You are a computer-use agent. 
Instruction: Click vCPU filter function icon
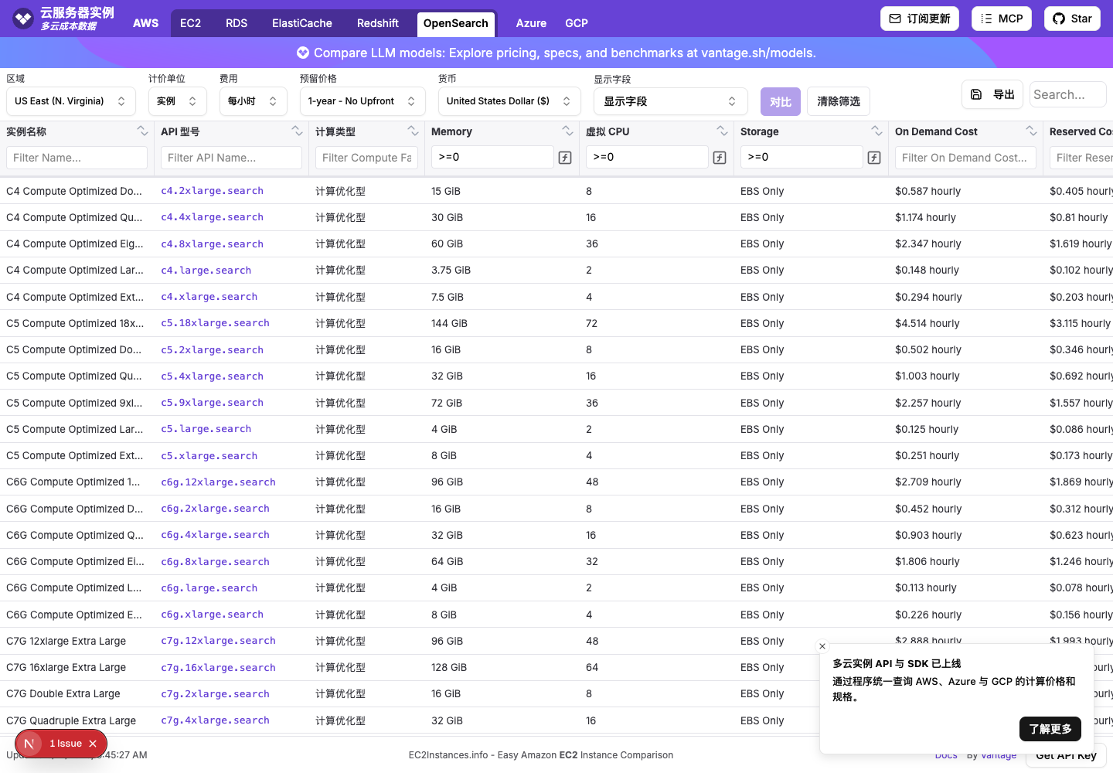(x=720, y=158)
